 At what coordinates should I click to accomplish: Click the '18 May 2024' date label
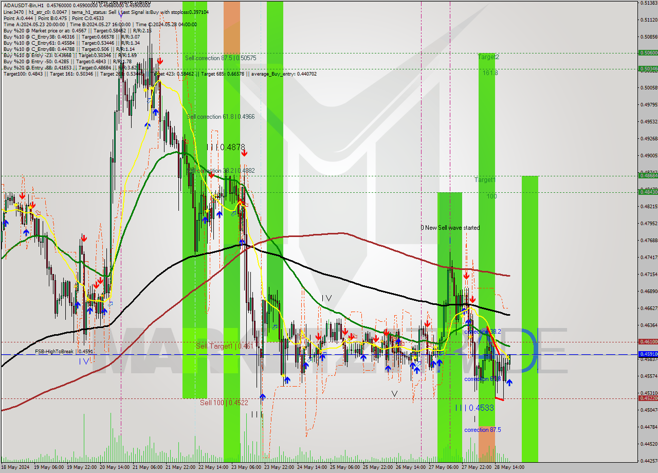pos(15,467)
